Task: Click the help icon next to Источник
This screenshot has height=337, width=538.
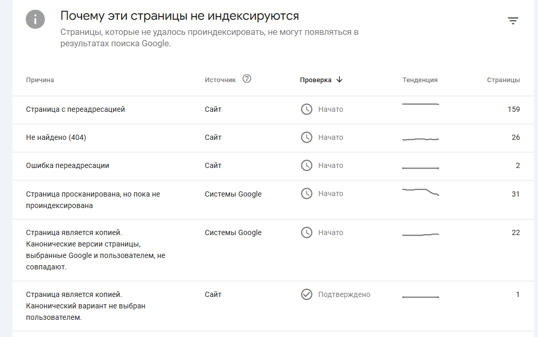Action: [247, 79]
